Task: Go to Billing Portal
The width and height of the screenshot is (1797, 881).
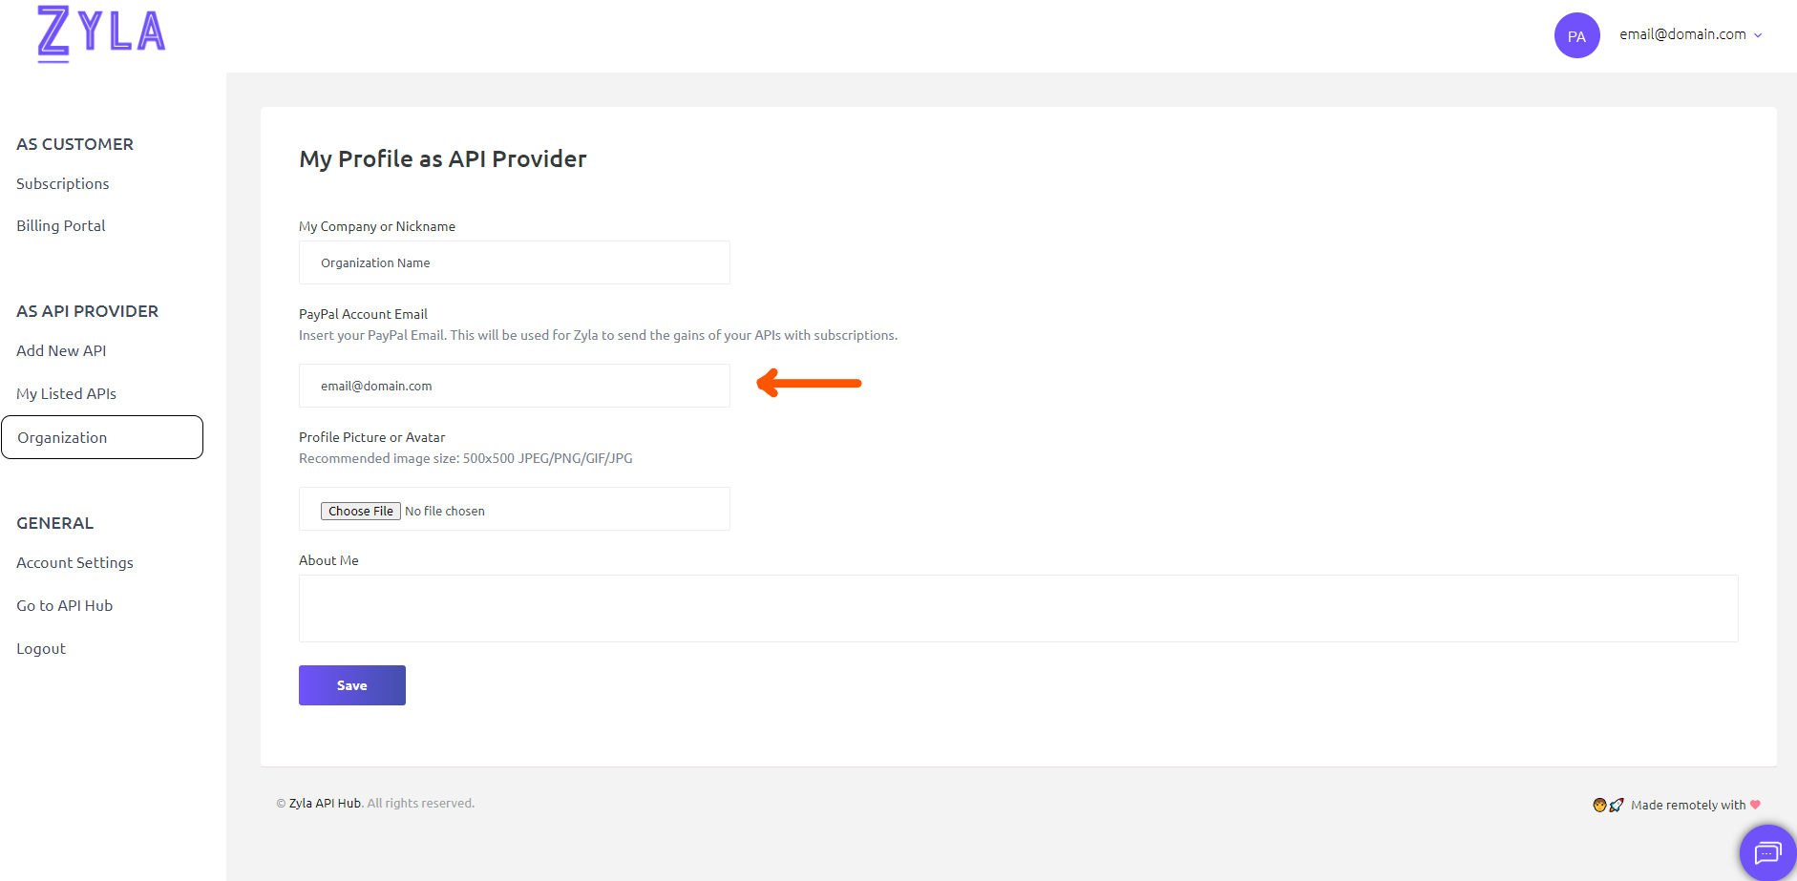Action: (61, 225)
